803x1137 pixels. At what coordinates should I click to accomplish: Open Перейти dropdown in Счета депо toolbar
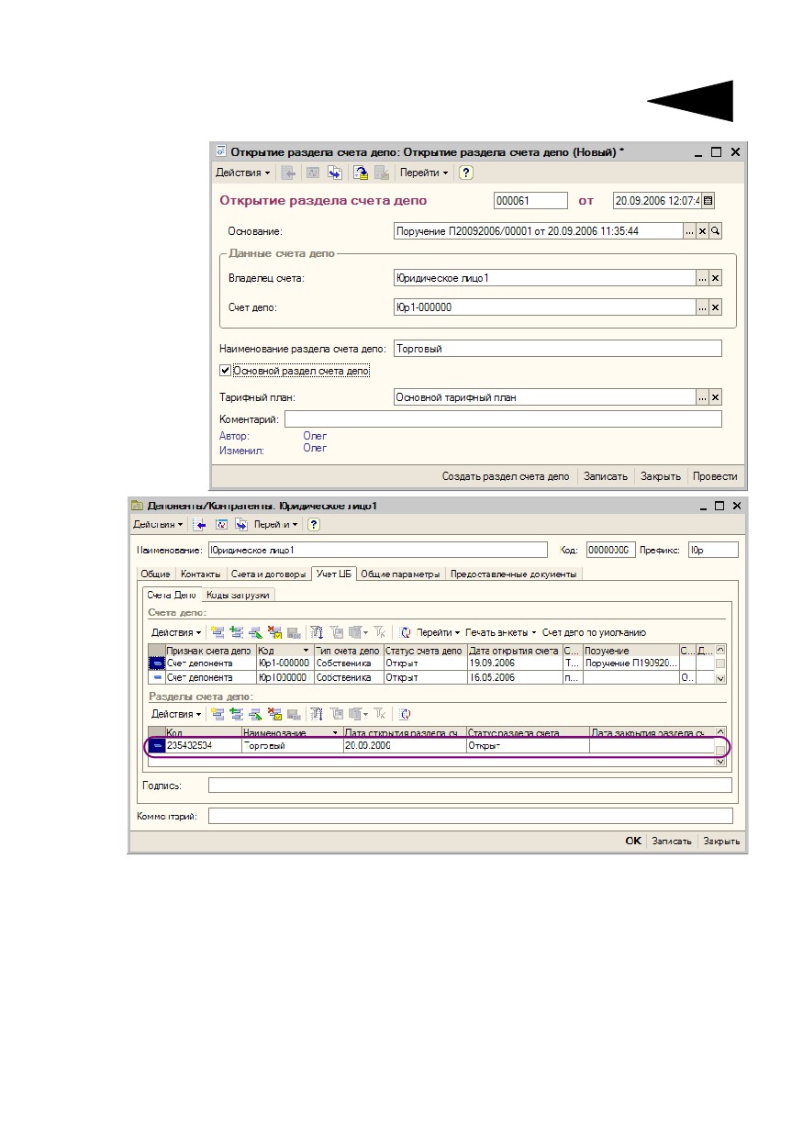coord(439,632)
